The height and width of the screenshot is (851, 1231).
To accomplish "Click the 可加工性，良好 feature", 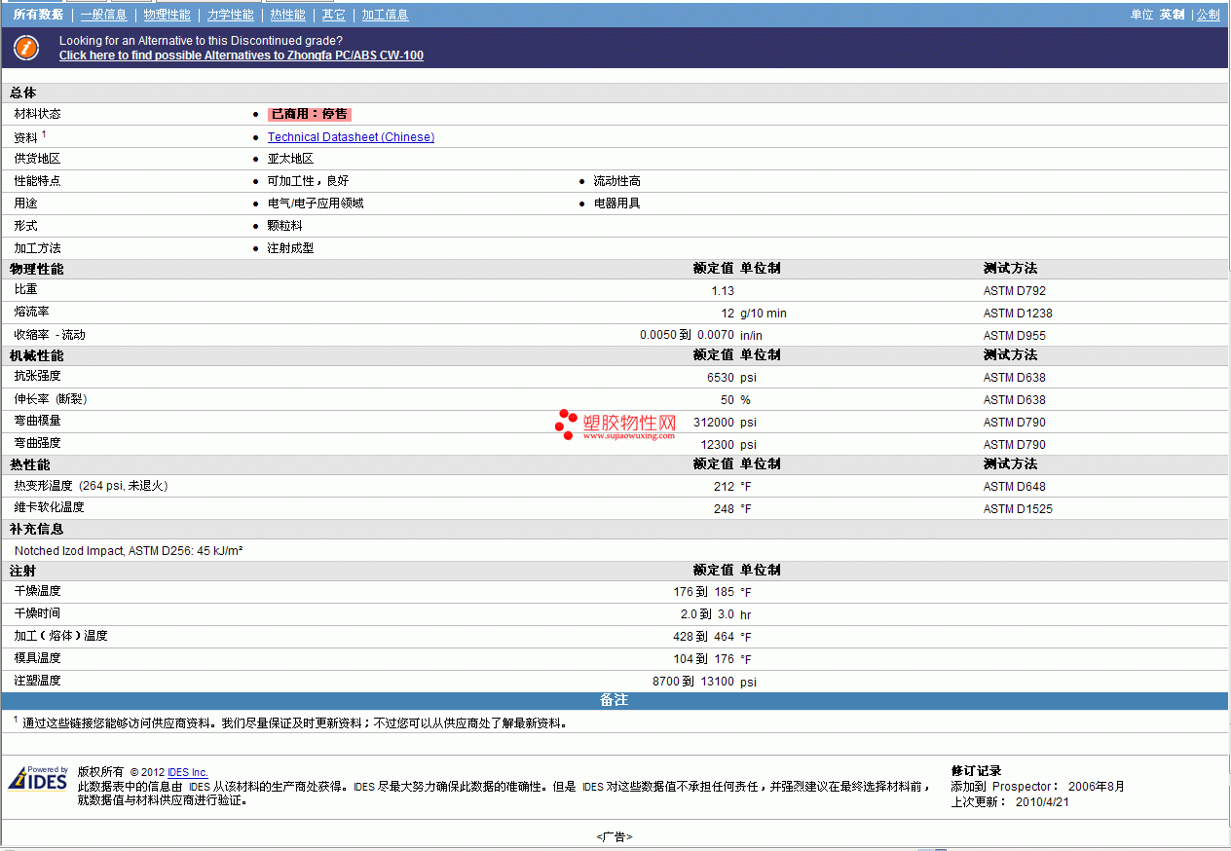I will [x=308, y=181].
